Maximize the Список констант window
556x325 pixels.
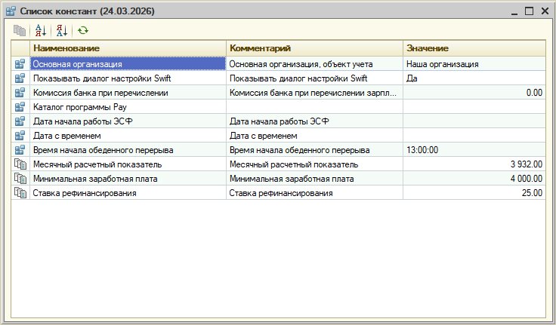(529, 11)
